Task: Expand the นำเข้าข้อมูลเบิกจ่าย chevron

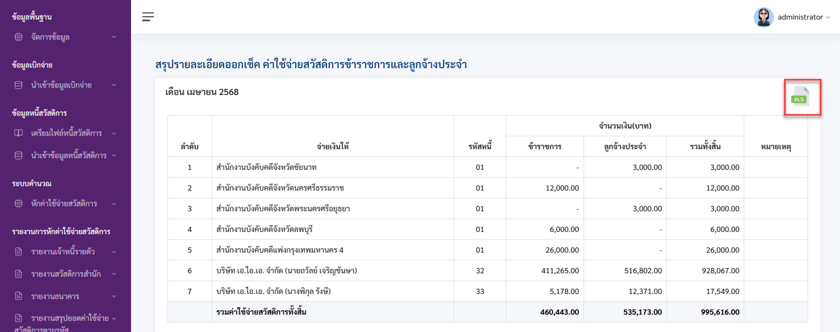Action: click(x=114, y=85)
